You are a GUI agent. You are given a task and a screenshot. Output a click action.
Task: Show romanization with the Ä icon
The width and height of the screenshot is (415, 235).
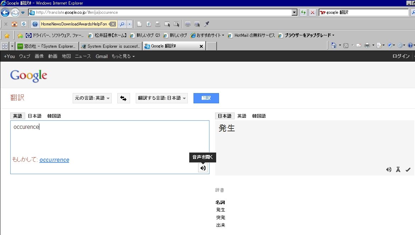[x=398, y=170]
